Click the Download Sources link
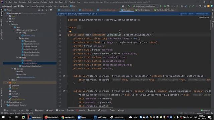The height and width of the screenshot is (120, 214). click(186, 14)
